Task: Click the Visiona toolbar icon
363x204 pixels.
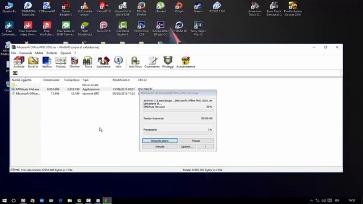Action: [61, 62]
